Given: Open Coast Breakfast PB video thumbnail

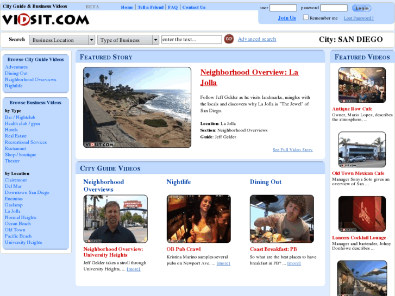Looking at the screenshot, I should click(282, 219).
